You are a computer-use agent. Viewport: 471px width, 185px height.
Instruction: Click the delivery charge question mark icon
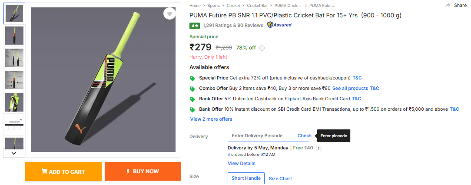click(x=318, y=148)
